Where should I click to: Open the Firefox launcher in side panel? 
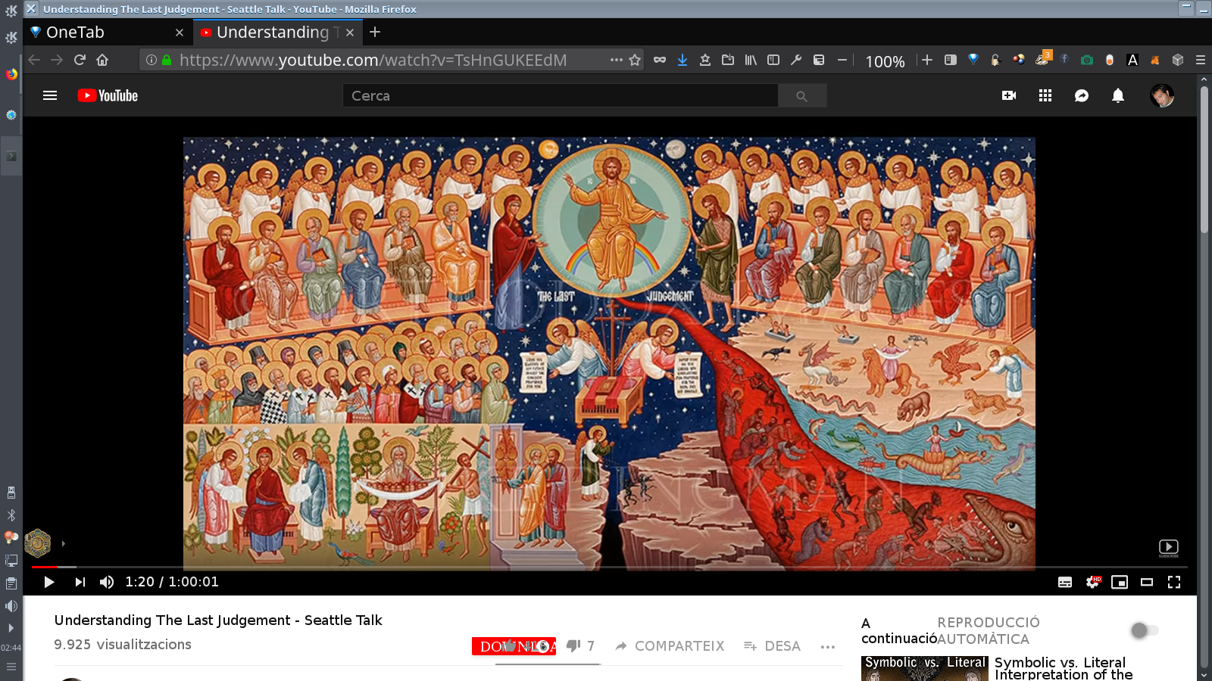click(x=11, y=74)
